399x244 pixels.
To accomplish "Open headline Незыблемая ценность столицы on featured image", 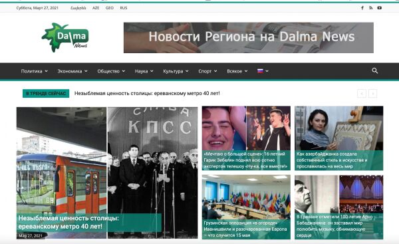I will click(68, 222).
